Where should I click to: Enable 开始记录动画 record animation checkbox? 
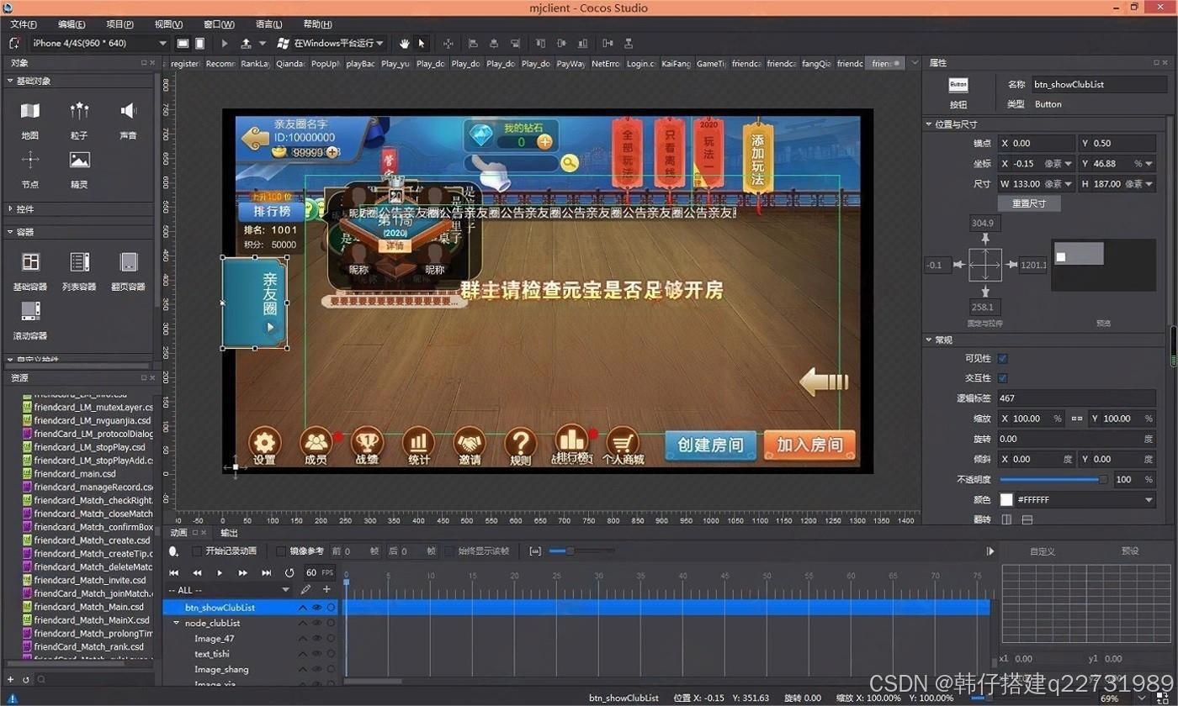pos(197,551)
